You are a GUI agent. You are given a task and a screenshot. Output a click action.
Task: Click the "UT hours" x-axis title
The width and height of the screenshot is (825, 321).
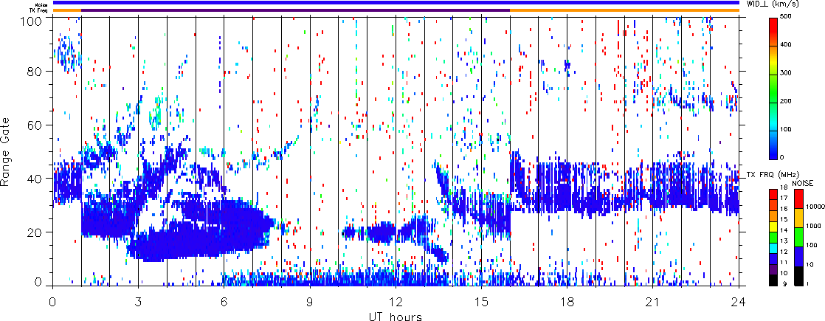click(396, 317)
